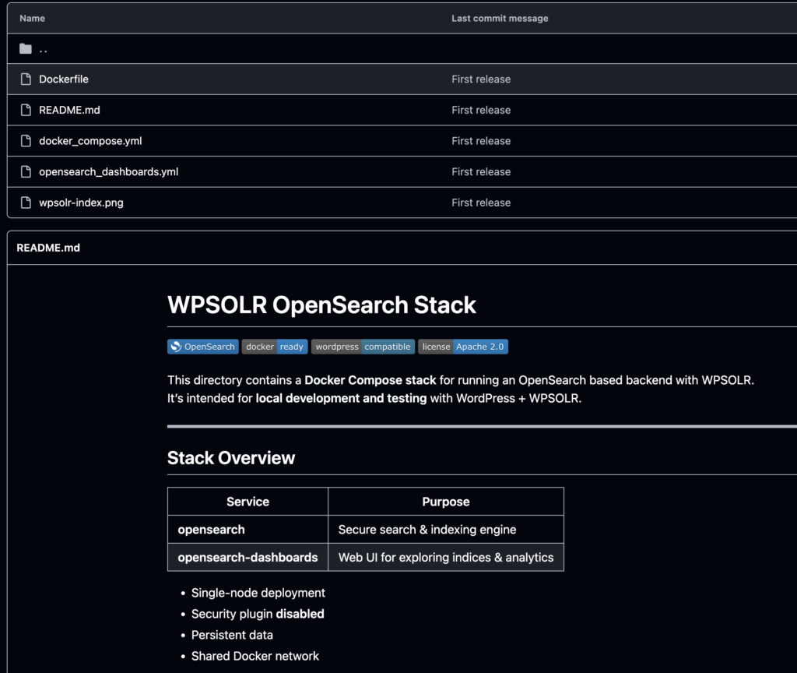Click the docker_compose.yml file icon
Image resolution: width=797 pixels, height=673 pixels.
click(26, 141)
